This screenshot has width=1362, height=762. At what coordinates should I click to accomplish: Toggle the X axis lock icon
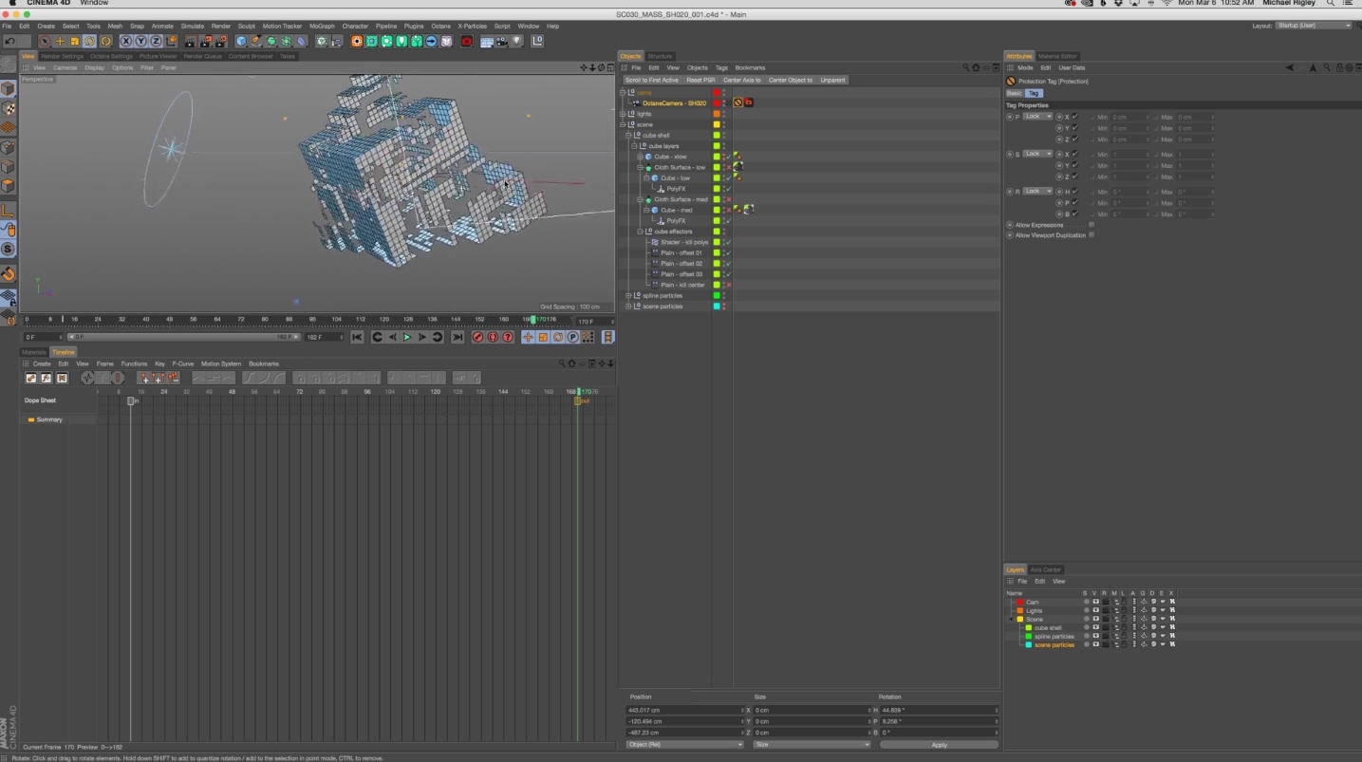125,41
